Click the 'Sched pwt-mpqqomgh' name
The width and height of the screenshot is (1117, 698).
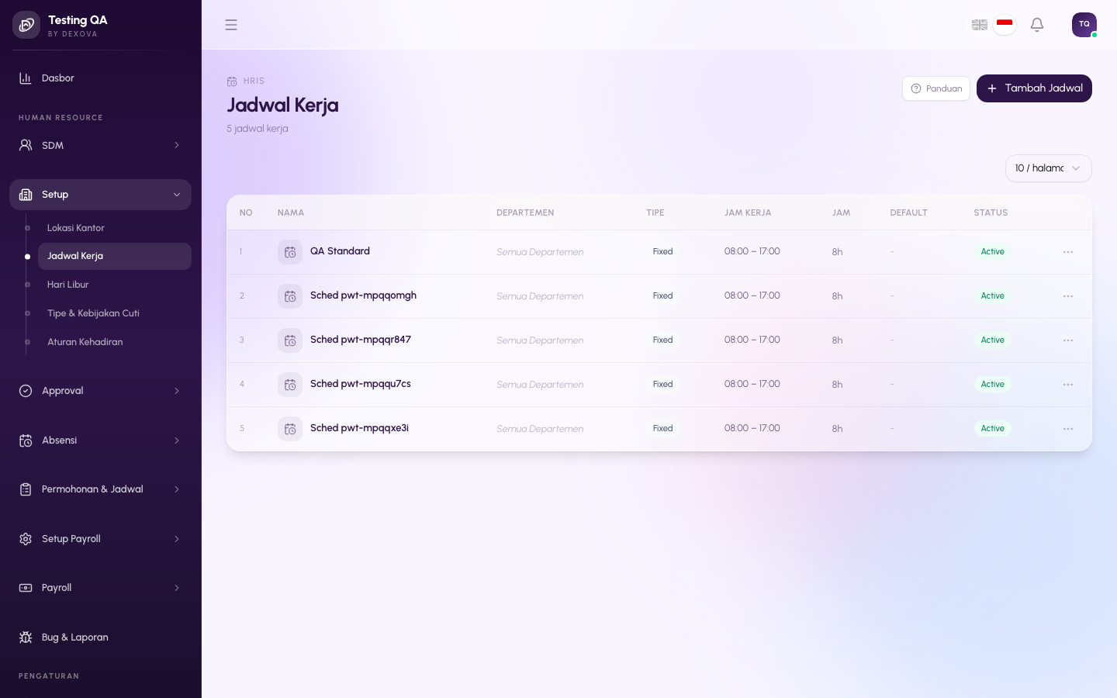tap(363, 295)
